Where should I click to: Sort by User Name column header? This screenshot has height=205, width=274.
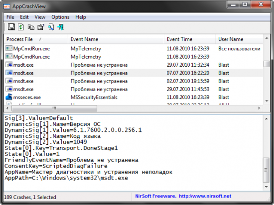coord(239,39)
